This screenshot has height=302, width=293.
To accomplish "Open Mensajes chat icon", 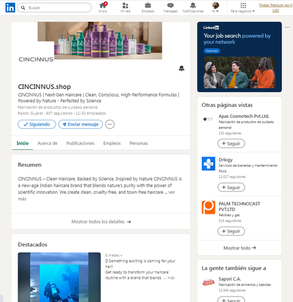I will click(170, 8).
